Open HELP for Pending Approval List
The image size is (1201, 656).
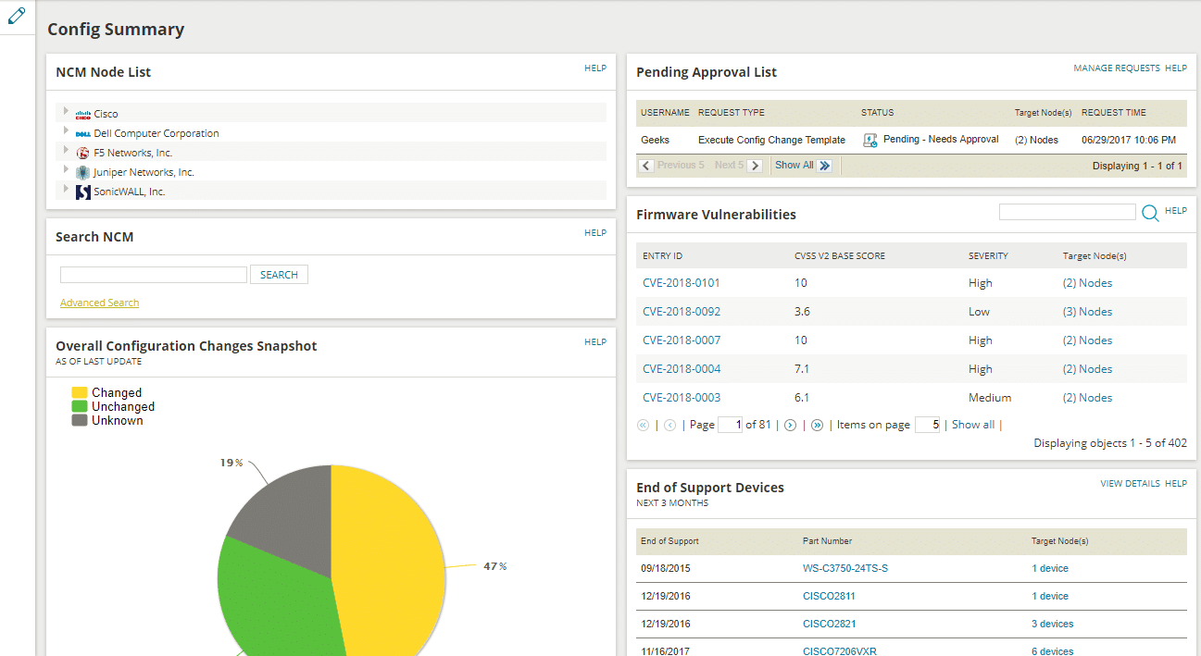click(x=1176, y=68)
